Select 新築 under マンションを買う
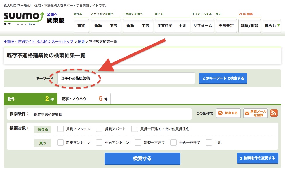Screen dimensions: 285x171 (x=98, y=26)
